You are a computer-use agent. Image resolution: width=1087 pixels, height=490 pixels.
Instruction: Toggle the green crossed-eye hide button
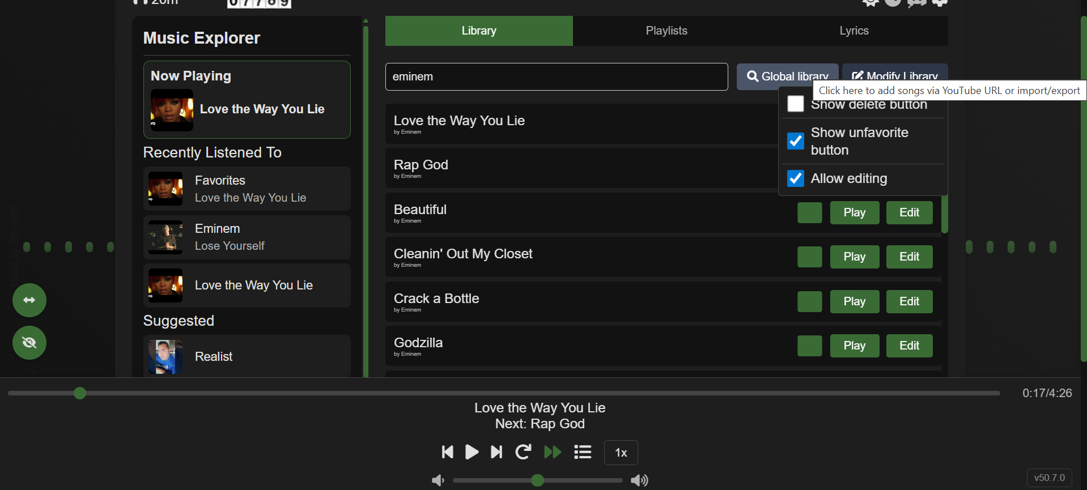[x=29, y=343]
